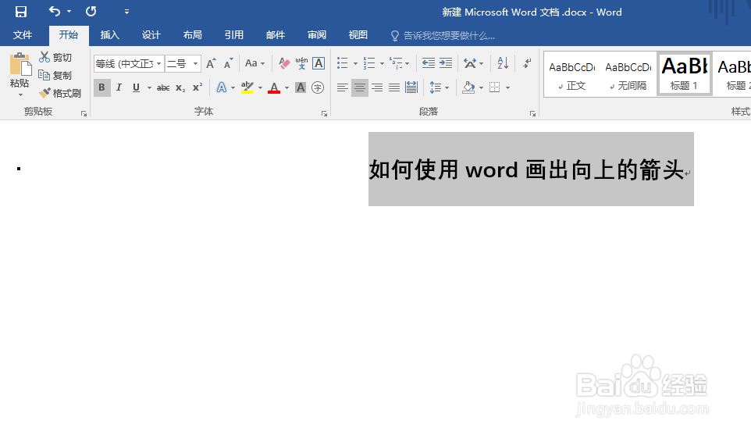Increase the font size
This screenshot has width=751, height=435.
point(211,63)
